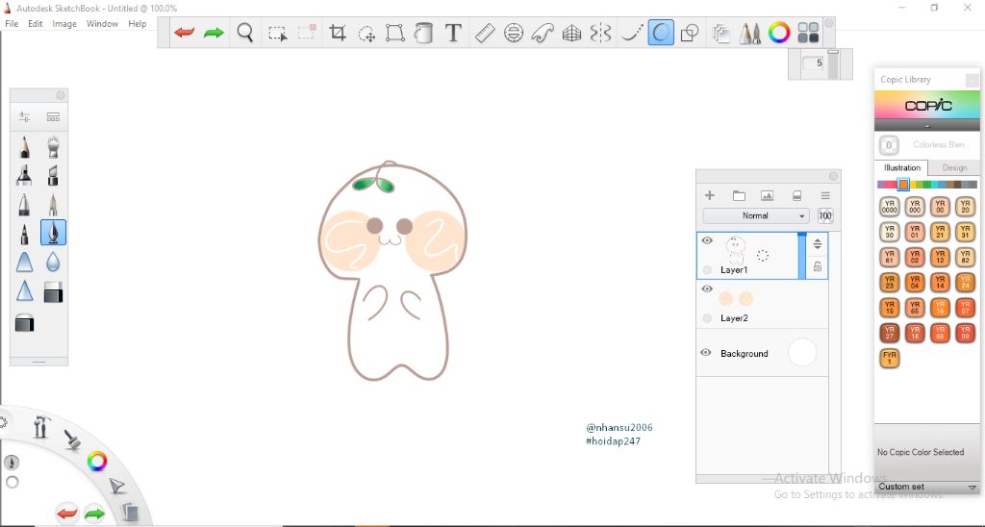Click the red Undo arrow in toolbar
This screenshot has height=527, width=985.
(x=185, y=34)
